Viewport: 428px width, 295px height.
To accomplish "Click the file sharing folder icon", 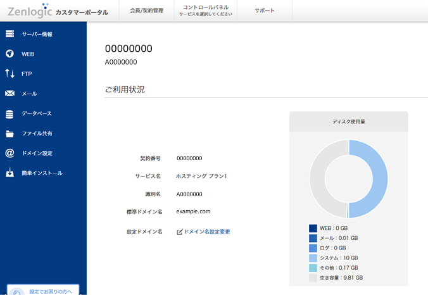I will coord(9,134).
